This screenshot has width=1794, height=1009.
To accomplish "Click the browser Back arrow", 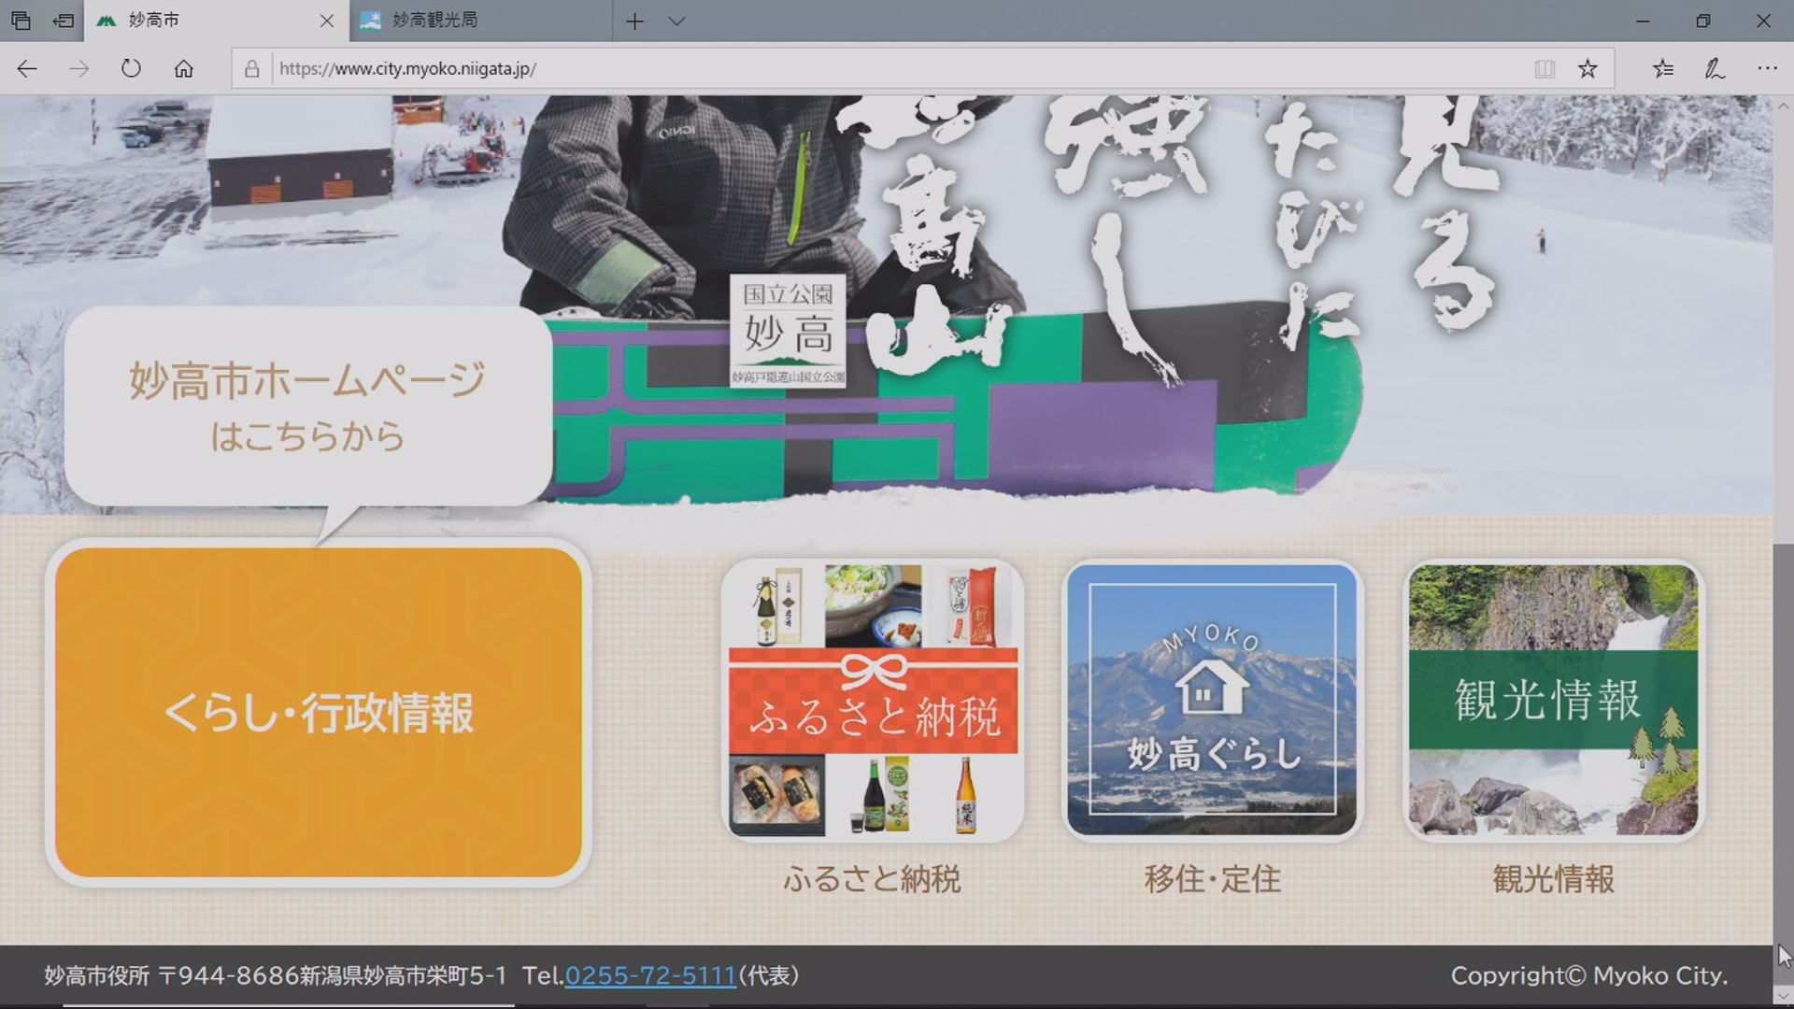I will point(27,68).
